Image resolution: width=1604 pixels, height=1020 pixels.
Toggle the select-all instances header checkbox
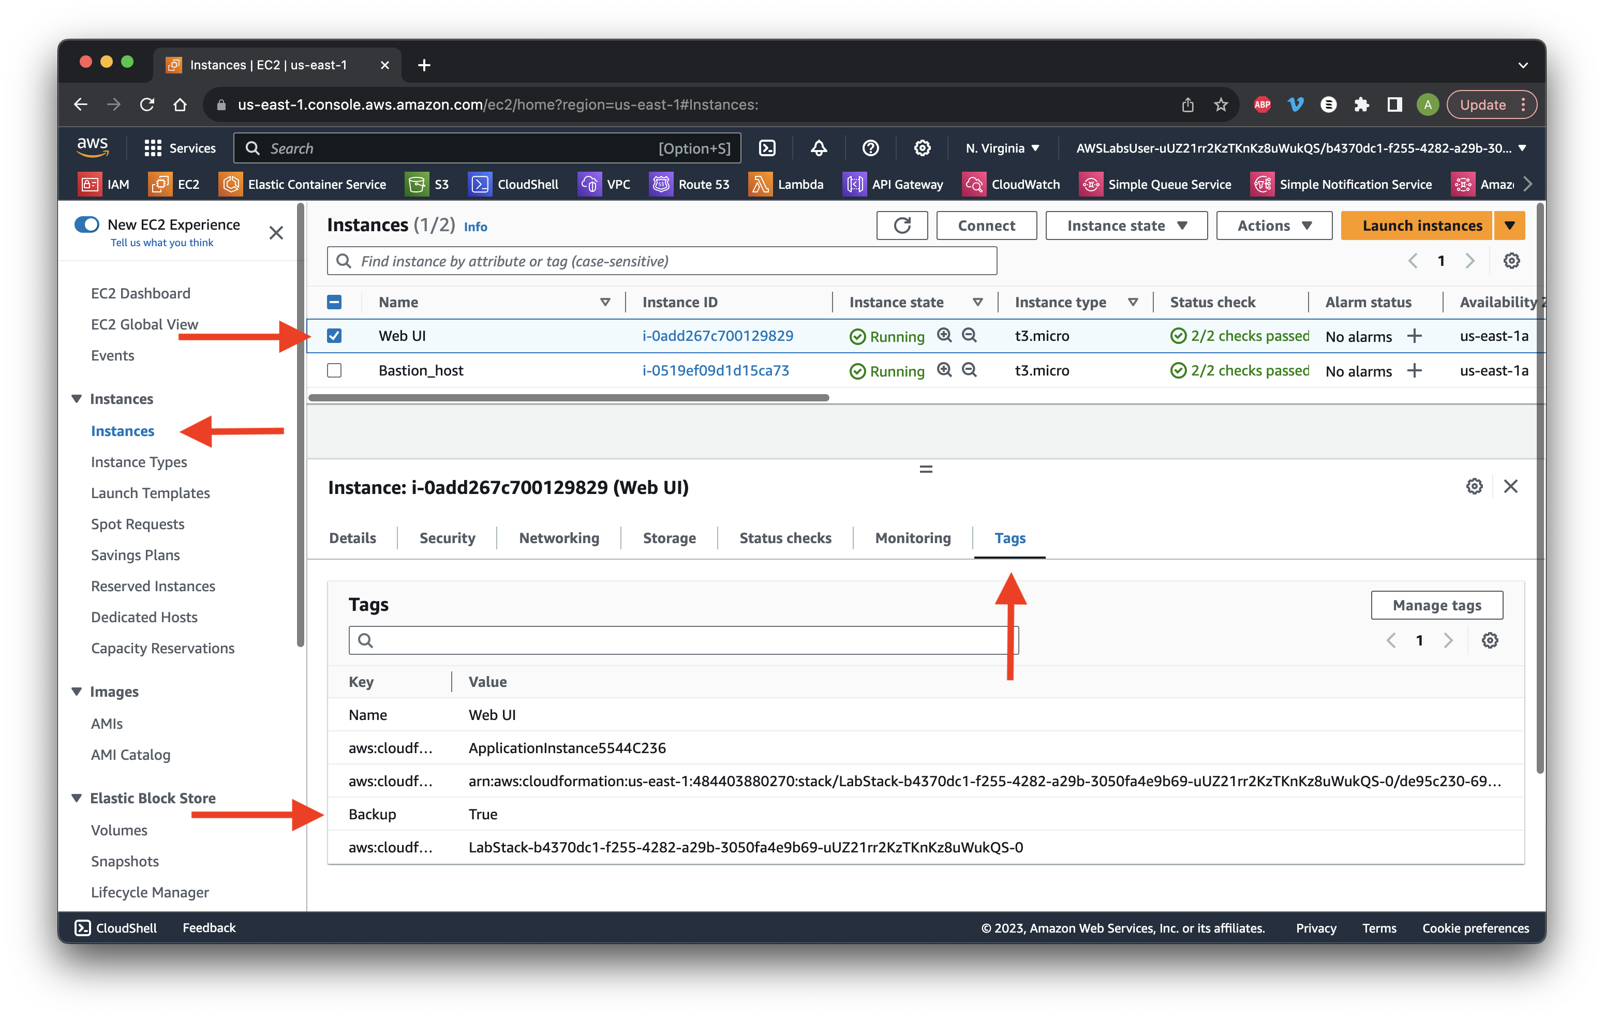tap(334, 302)
